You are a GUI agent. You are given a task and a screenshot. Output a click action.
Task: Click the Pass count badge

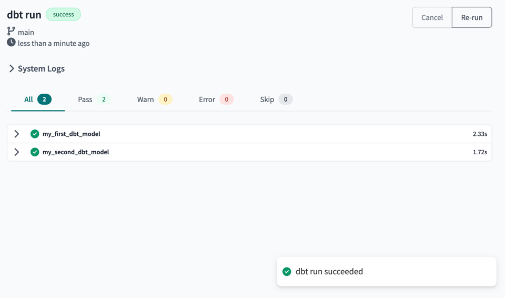coord(104,100)
